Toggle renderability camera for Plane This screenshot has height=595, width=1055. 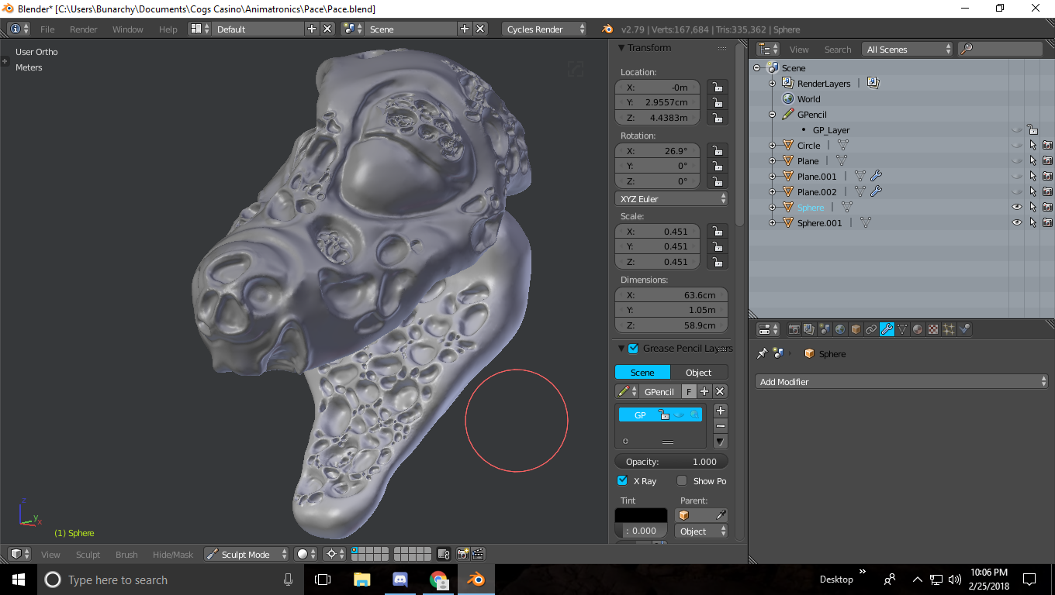[1047, 160]
